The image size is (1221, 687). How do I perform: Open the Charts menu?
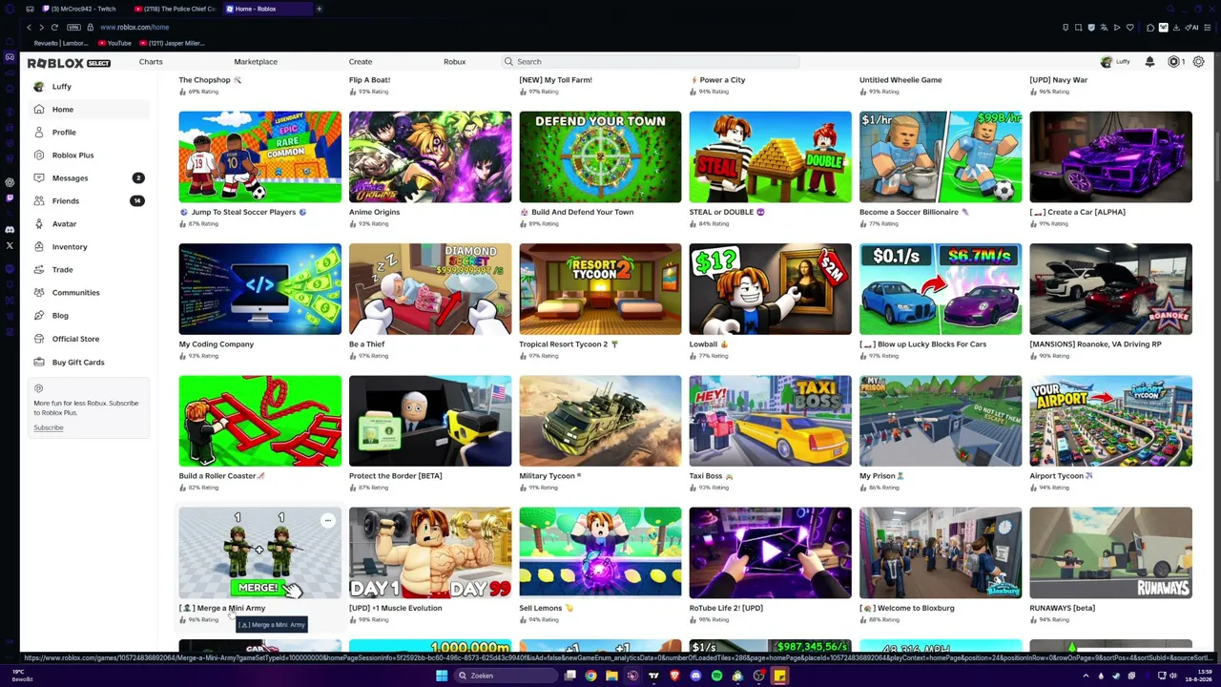[x=151, y=62]
